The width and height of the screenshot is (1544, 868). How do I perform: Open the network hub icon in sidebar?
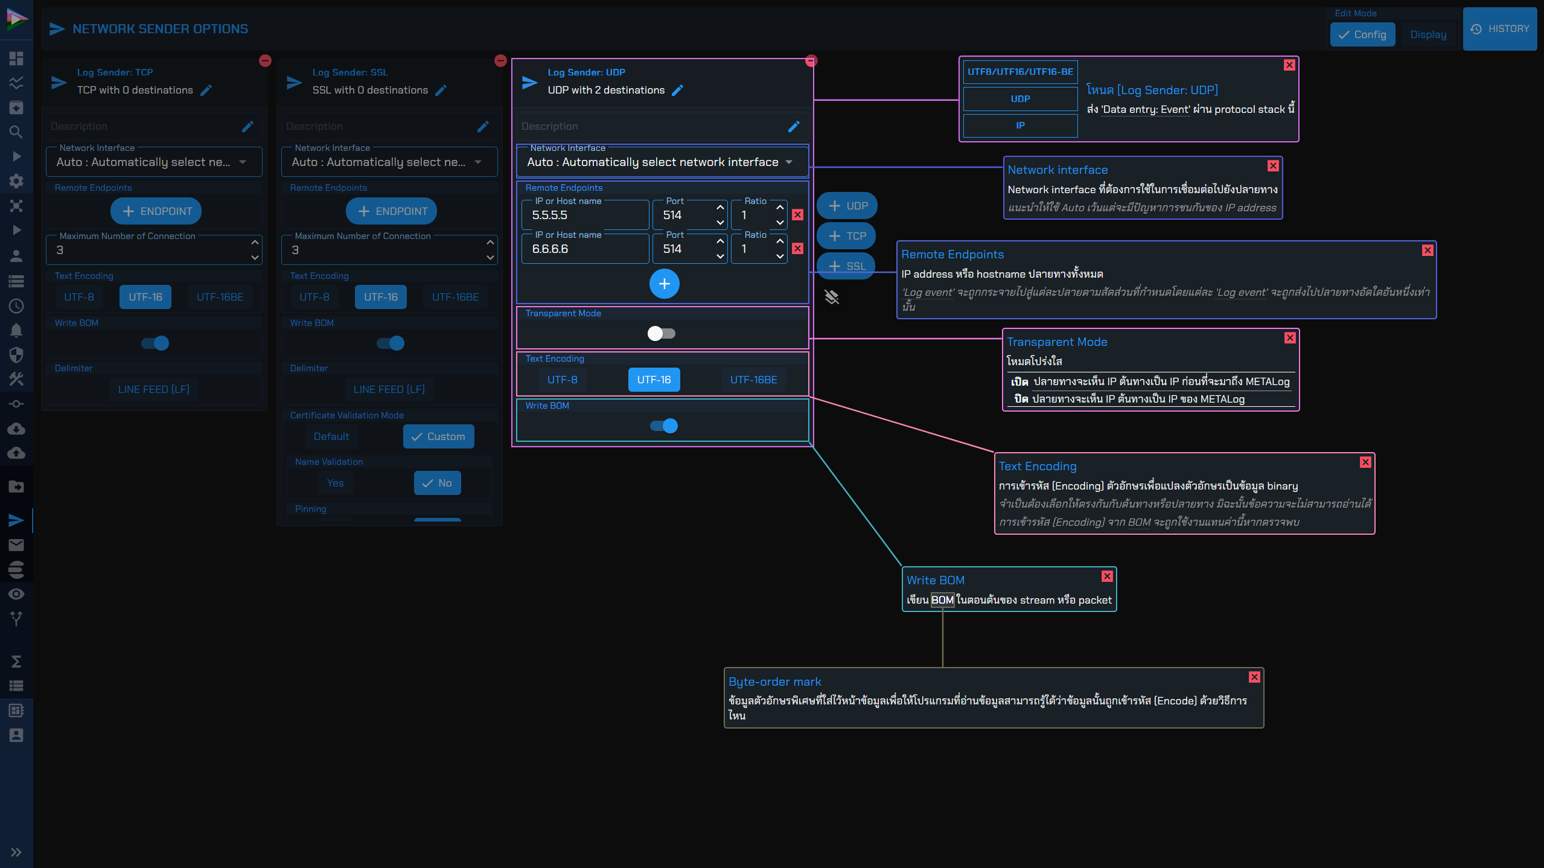click(16, 206)
